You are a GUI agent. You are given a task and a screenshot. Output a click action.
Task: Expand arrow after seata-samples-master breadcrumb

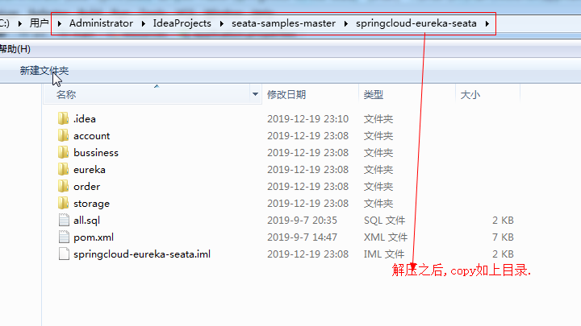click(345, 23)
